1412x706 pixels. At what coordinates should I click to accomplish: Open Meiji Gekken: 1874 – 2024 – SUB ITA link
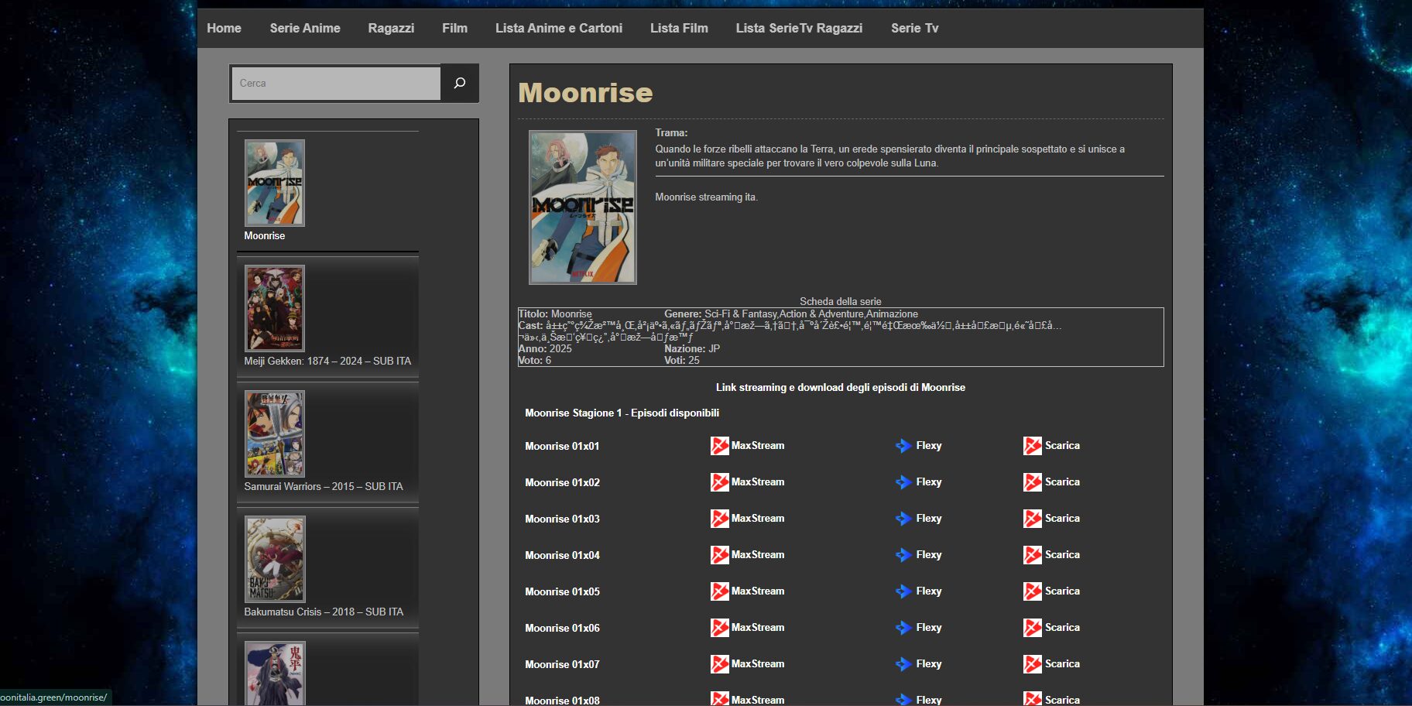[x=327, y=362]
